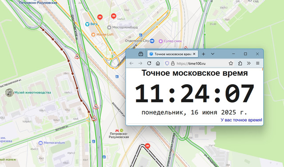Click the no-entry sign near dashed road

point(148,146)
